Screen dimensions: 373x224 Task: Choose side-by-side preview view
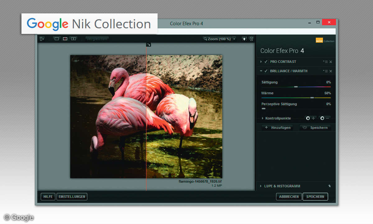click(x=74, y=39)
